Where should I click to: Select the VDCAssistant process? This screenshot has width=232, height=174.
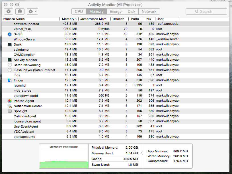116,132
